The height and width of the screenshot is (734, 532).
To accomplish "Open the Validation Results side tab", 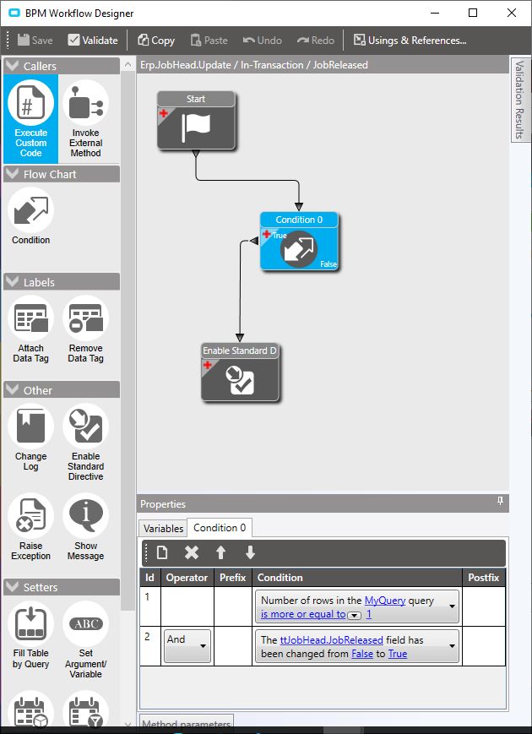I will point(519,99).
